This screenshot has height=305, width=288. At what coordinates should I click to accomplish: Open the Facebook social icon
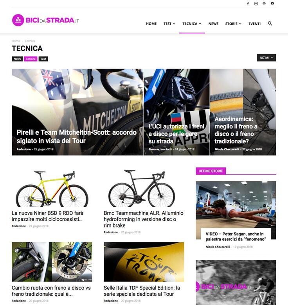click(248, 4)
